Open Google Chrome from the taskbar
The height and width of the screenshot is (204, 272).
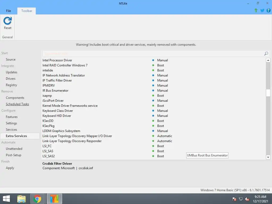coord(37,199)
